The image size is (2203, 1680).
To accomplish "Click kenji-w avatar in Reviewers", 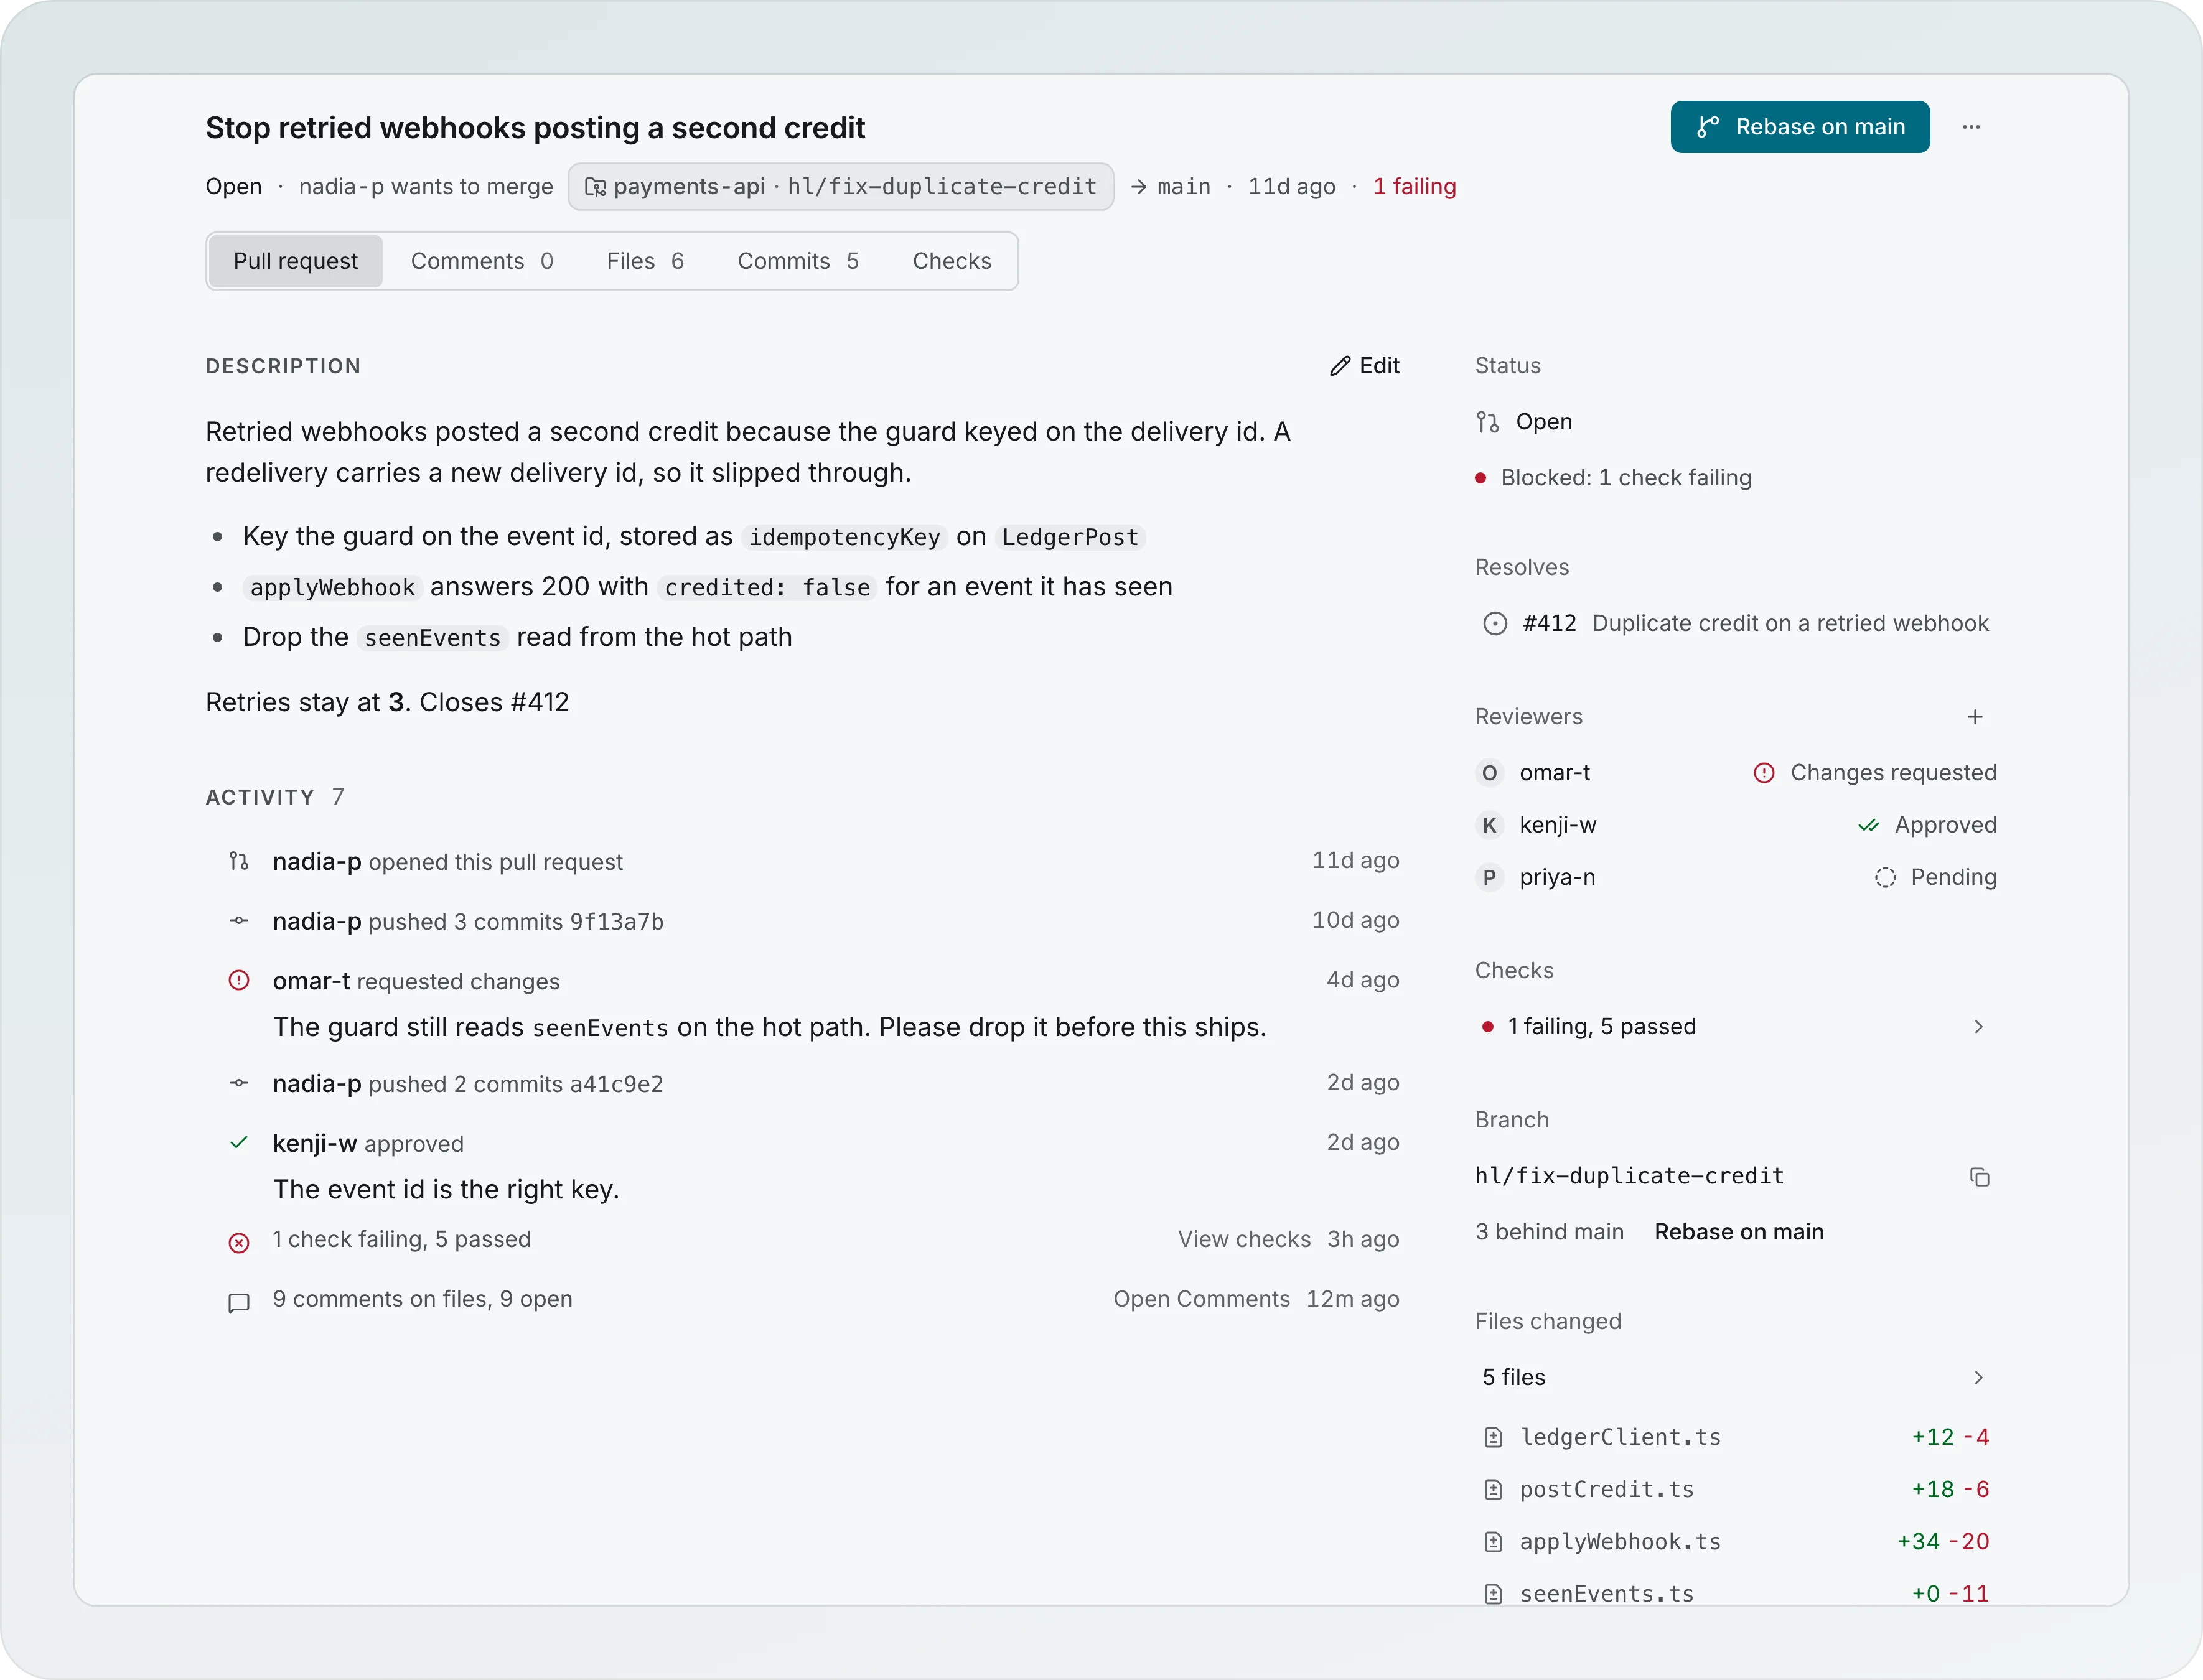I will [1489, 825].
